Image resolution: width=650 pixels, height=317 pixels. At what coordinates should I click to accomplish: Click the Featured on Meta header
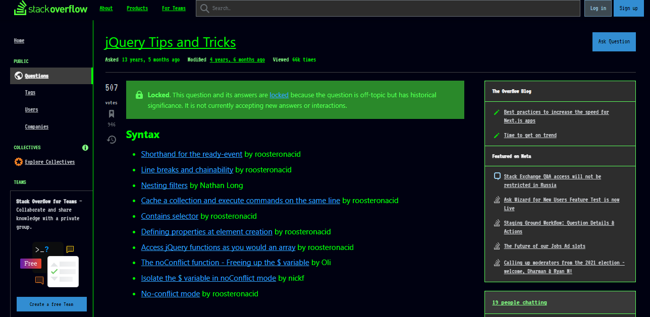[511, 156]
